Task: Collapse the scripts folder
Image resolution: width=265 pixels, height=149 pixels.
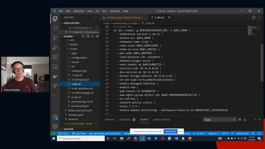Action: [x=74, y=49]
